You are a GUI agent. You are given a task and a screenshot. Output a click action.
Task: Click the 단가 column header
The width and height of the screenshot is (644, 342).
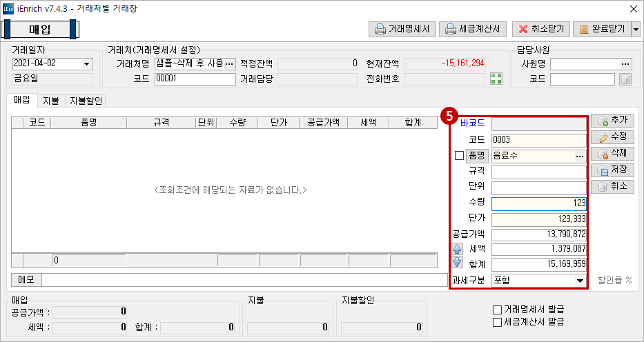279,122
